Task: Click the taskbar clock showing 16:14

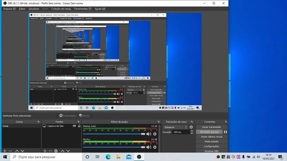Action: 268,157
